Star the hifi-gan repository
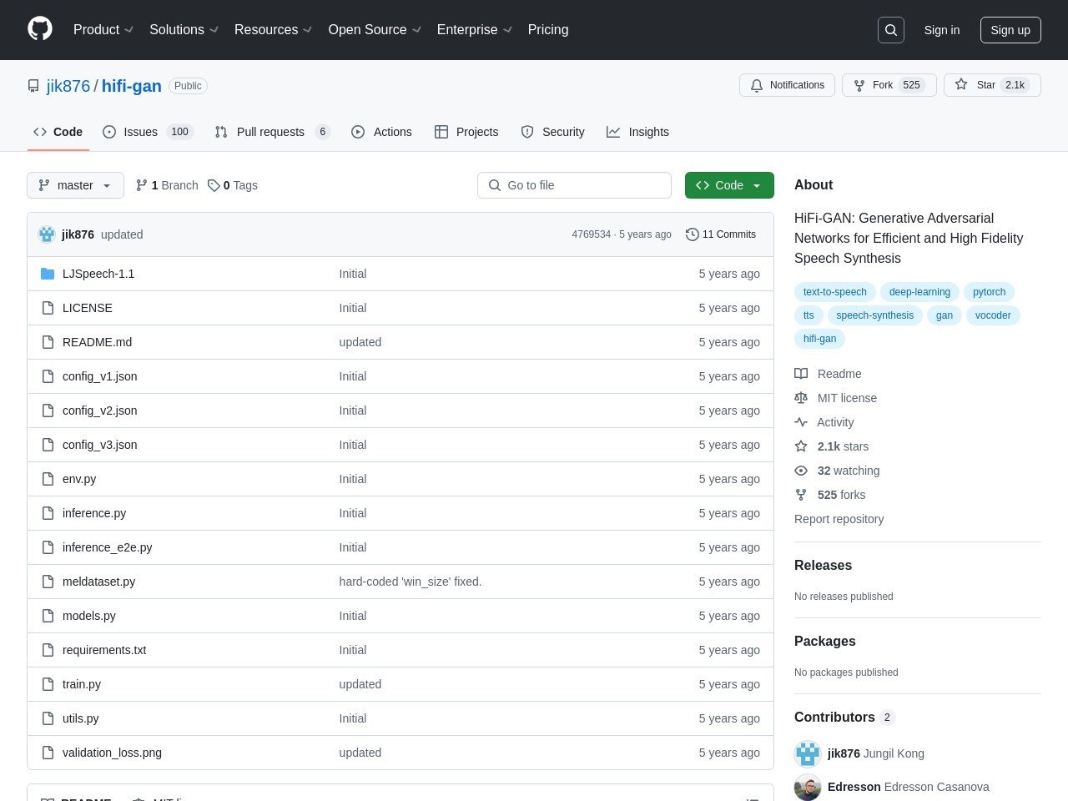 point(992,85)
